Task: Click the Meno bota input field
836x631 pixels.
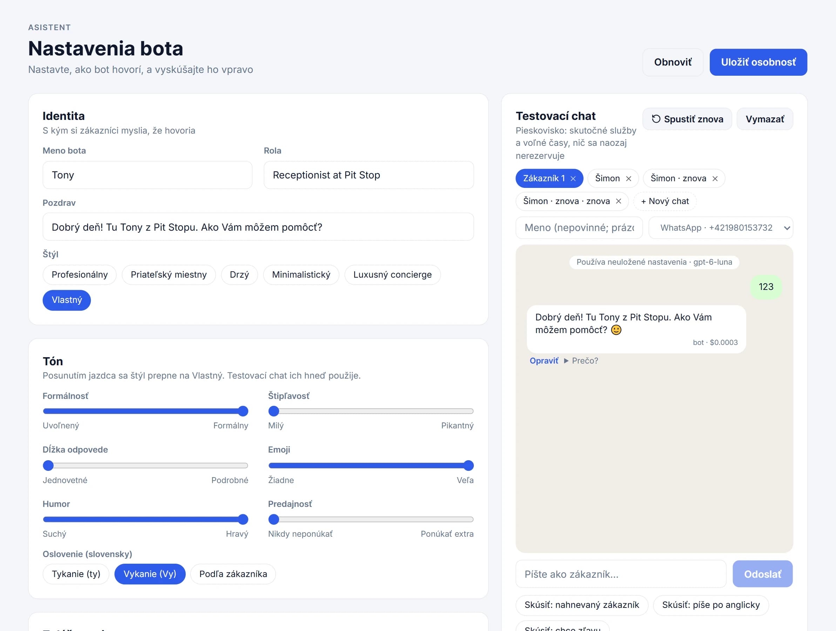Action: 147,175
